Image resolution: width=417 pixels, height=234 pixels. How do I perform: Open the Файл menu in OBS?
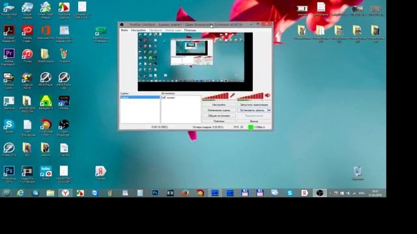[x=124, y=31]
